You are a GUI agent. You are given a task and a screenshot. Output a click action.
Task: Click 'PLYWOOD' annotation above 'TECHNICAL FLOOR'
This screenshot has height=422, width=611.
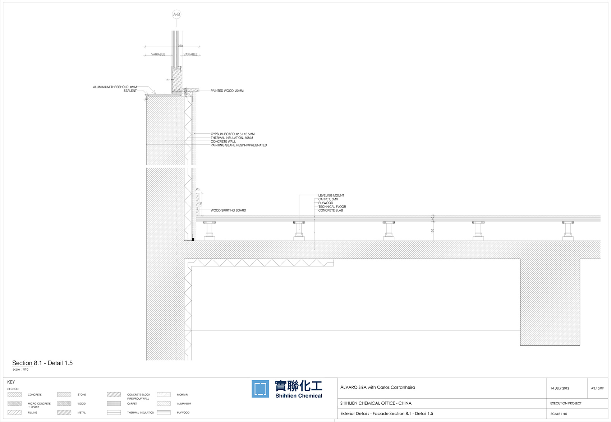click(x=326, y=203)
